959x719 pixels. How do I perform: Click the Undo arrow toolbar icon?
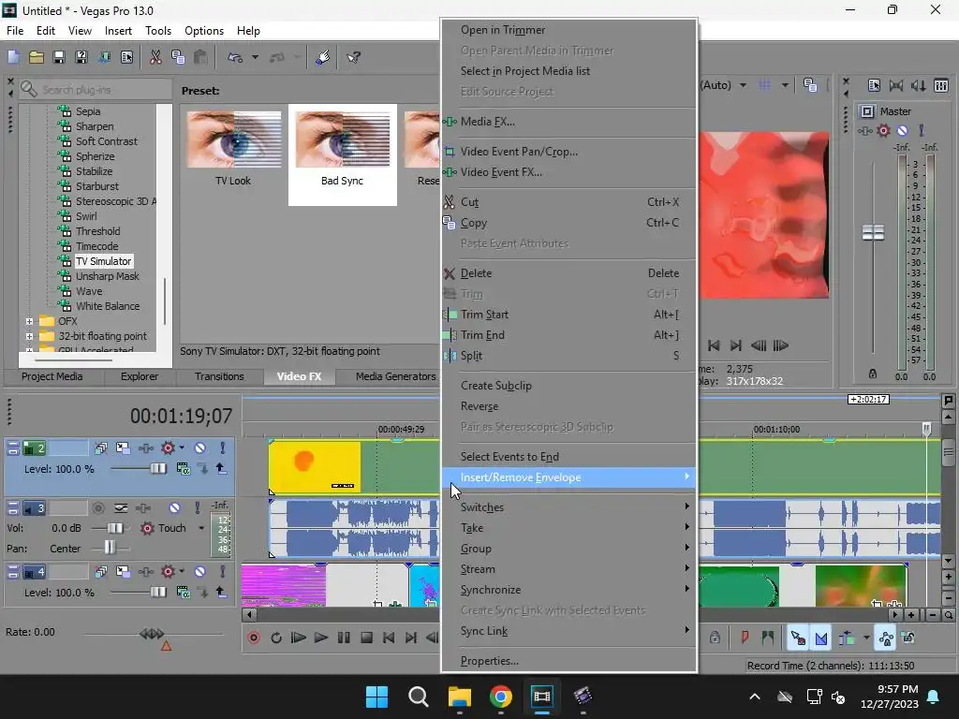point(235,57)
